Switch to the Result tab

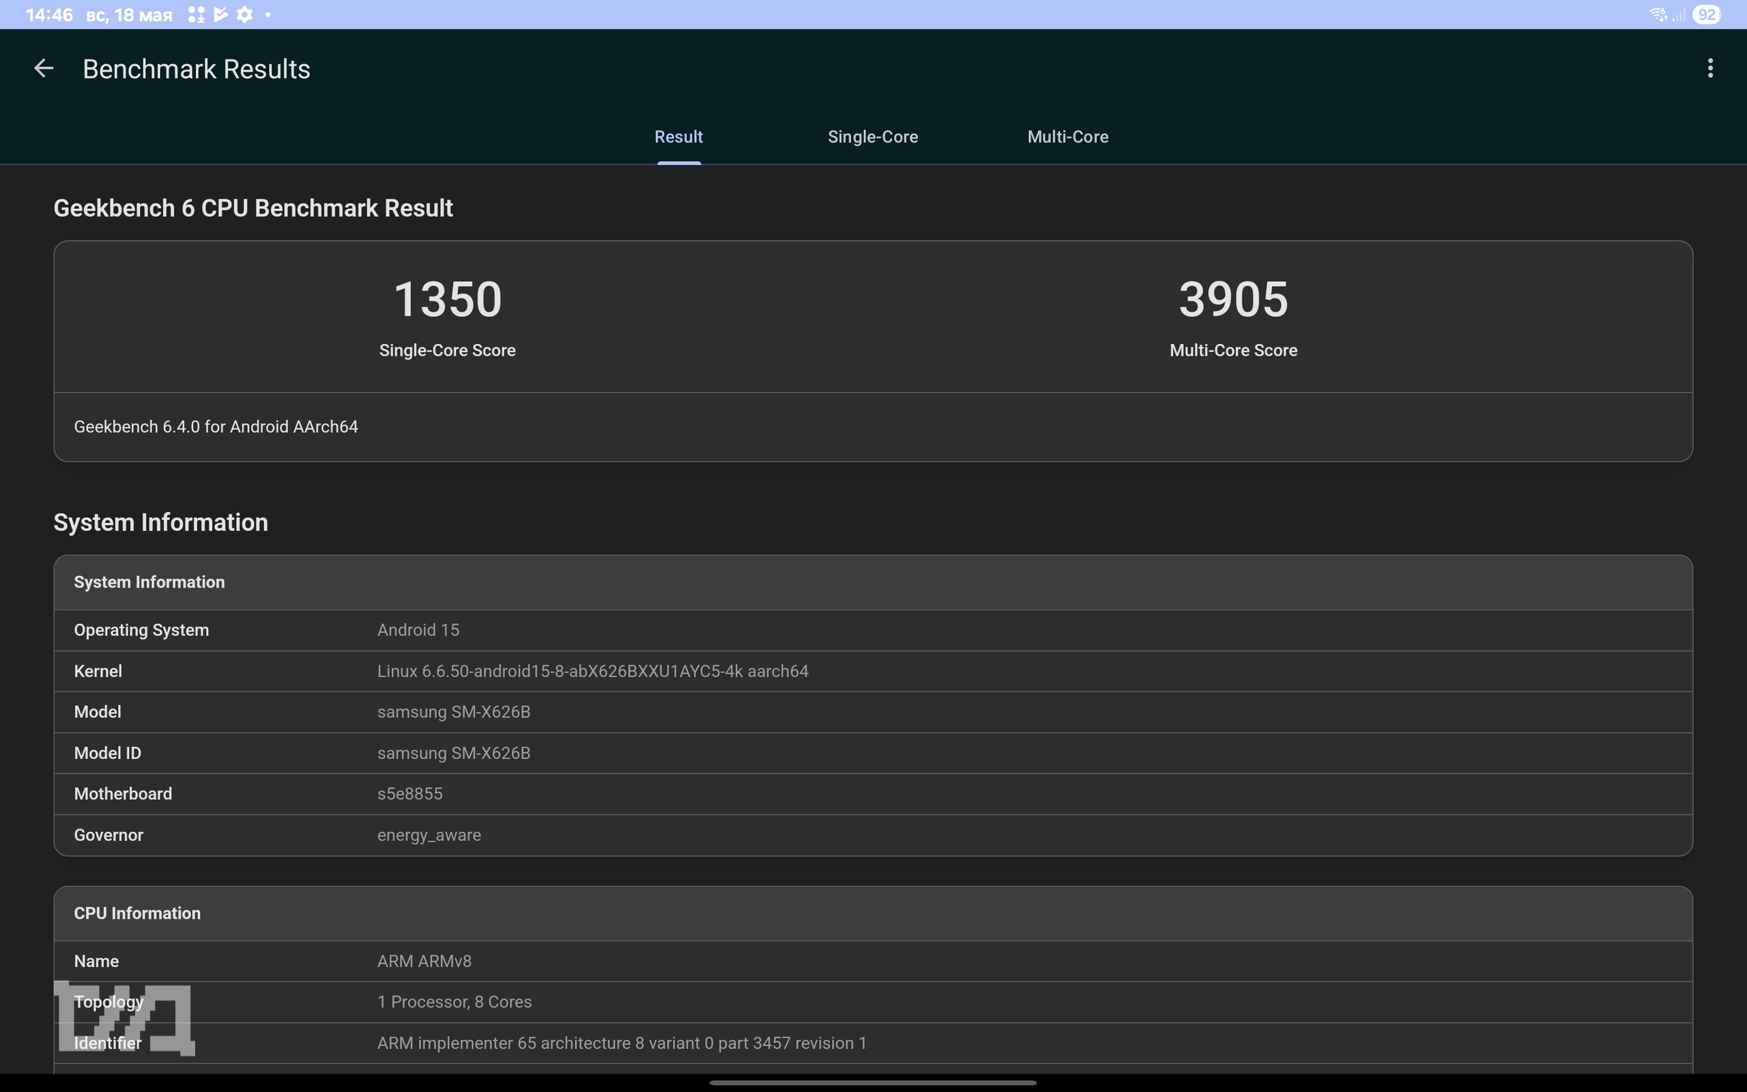pos(678,136)
